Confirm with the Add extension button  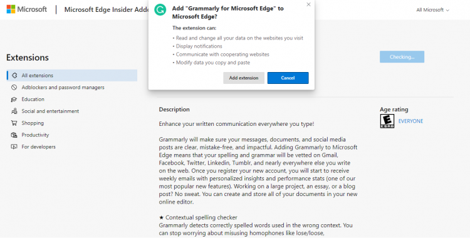(x=244, y=78)
